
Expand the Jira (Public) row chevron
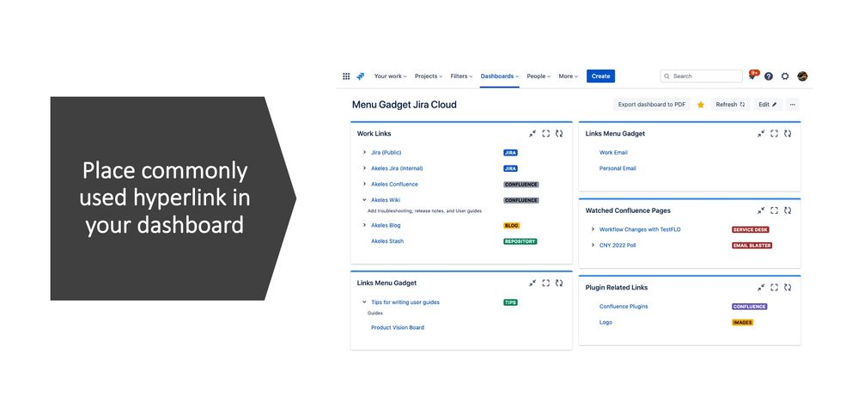point(364,153)
